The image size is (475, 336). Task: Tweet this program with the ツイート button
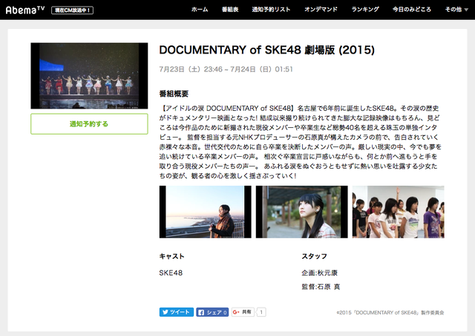177,312
